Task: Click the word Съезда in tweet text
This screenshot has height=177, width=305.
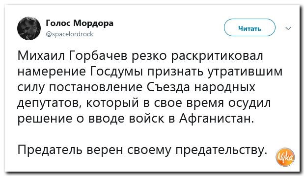Action: [x=168, y=87]
